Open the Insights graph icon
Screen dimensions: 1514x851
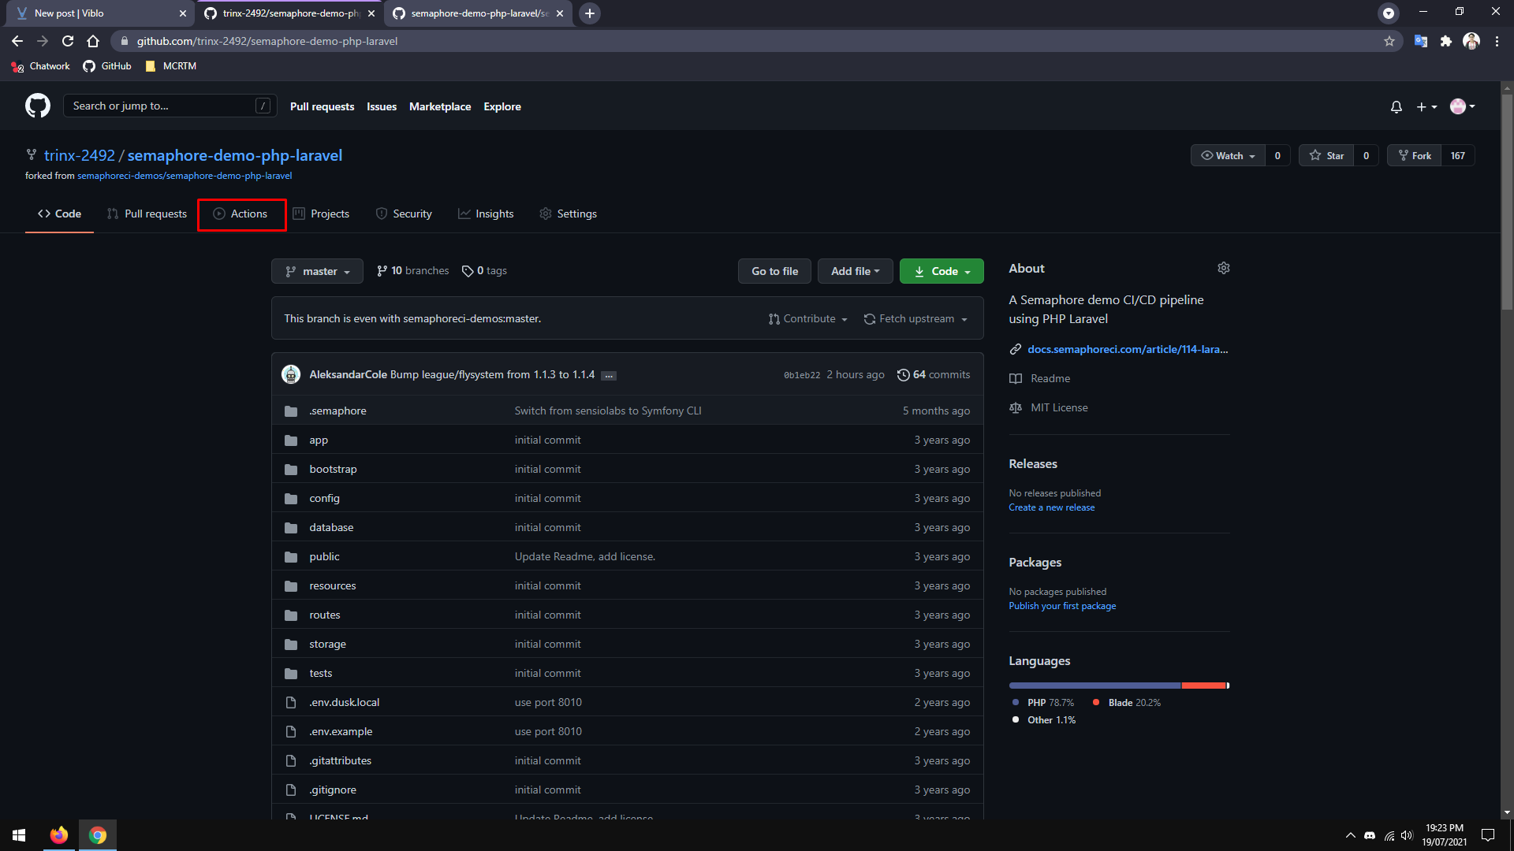coord(465,214)
